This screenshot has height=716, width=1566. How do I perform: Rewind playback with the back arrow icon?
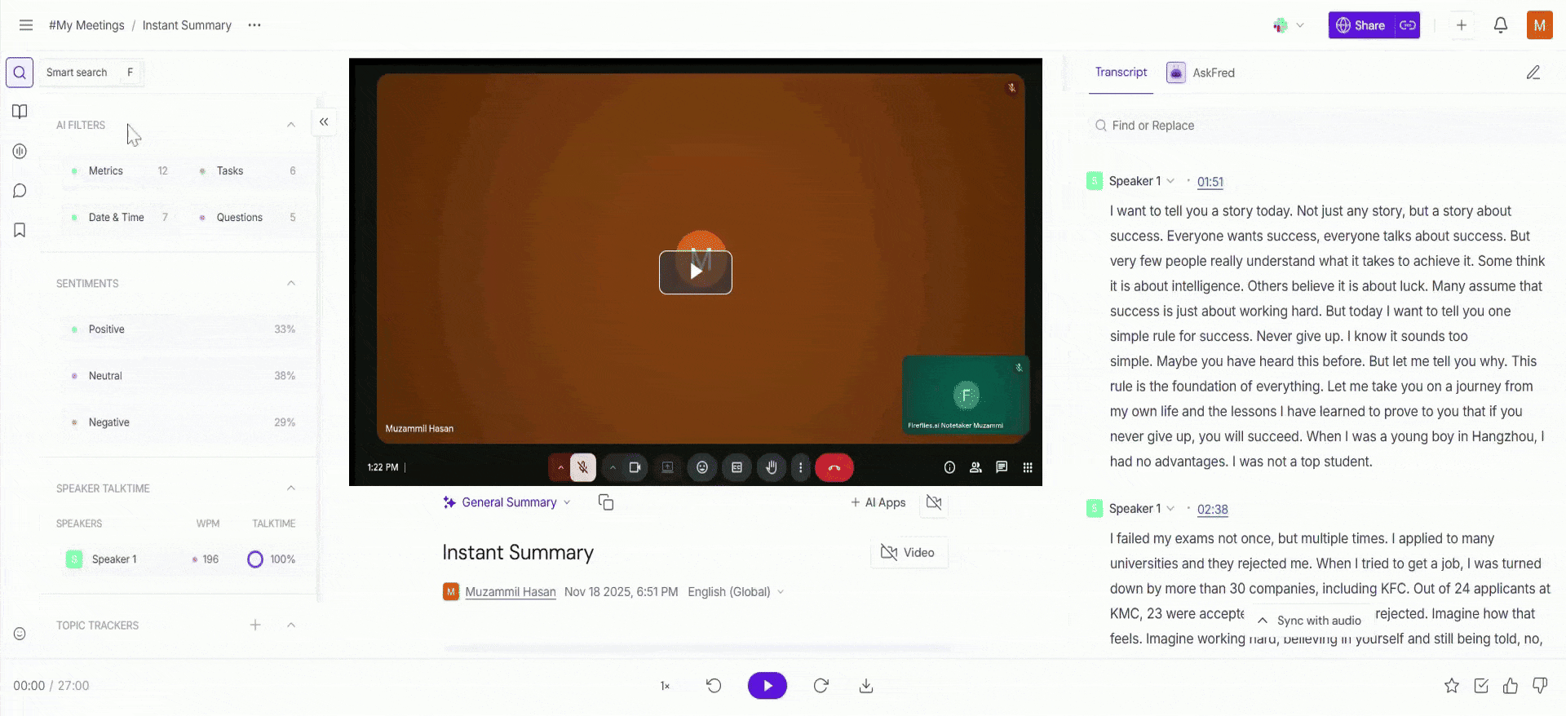coord(714,686)
